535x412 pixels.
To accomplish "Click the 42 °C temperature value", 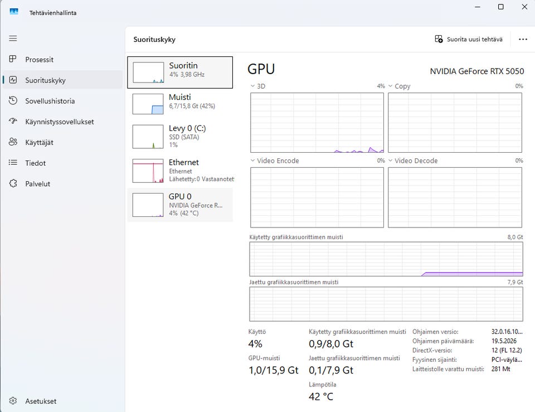I will (321, 396).
